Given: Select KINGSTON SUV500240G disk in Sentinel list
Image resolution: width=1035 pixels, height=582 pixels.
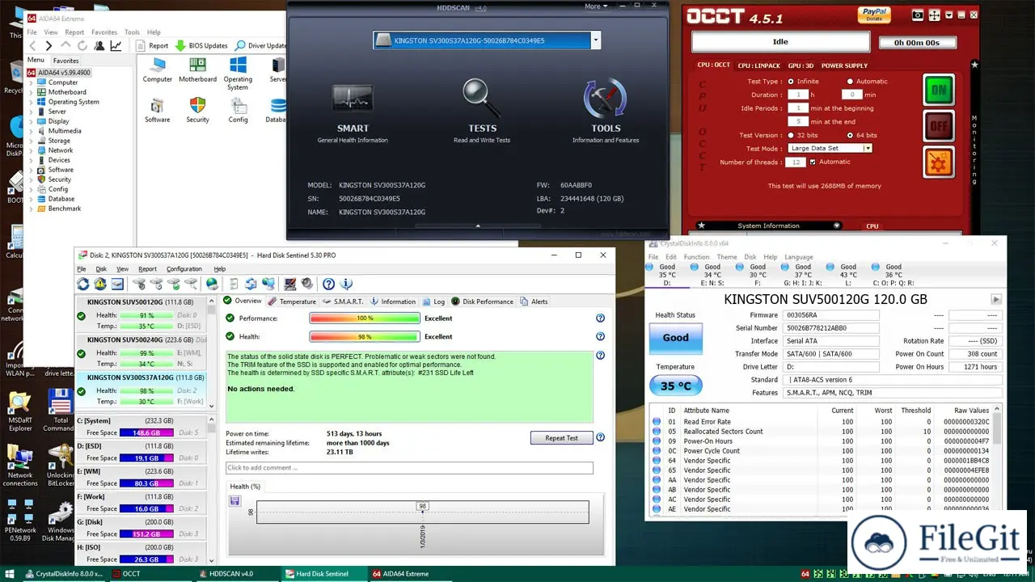Looking at the screenshot, I should pos(140,352).
